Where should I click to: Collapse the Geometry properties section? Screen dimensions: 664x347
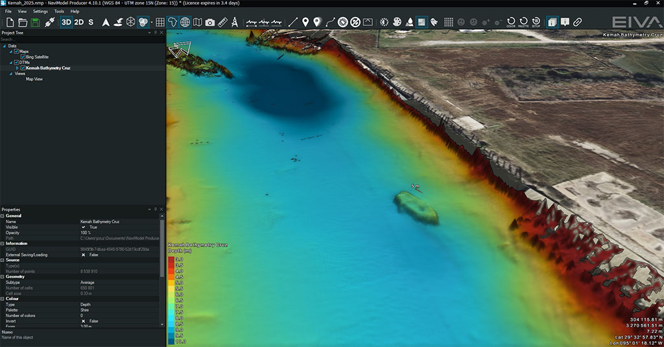pos(3,276)
